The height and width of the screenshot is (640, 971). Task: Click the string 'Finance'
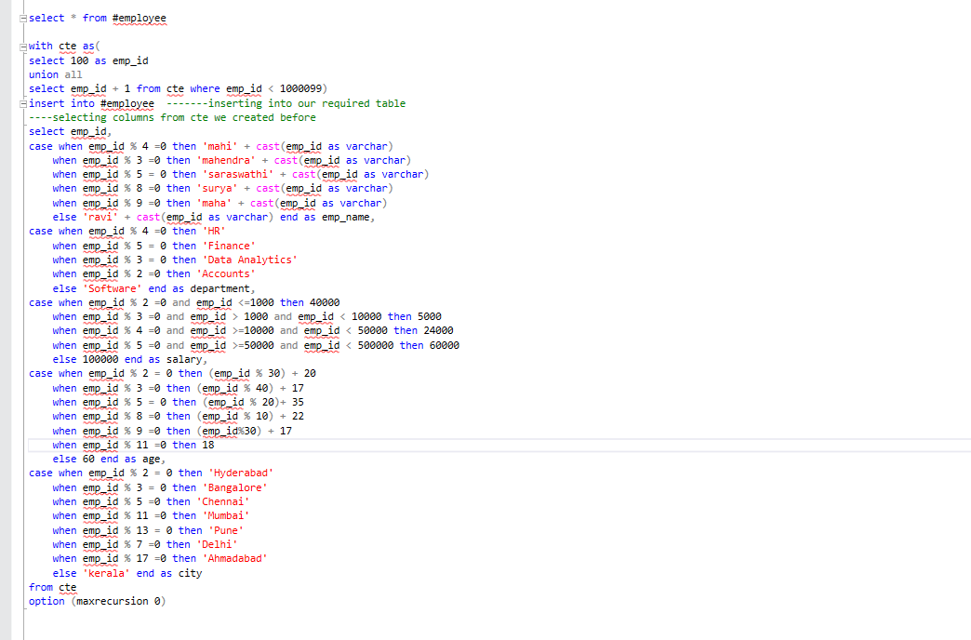[x=229, y=246]
